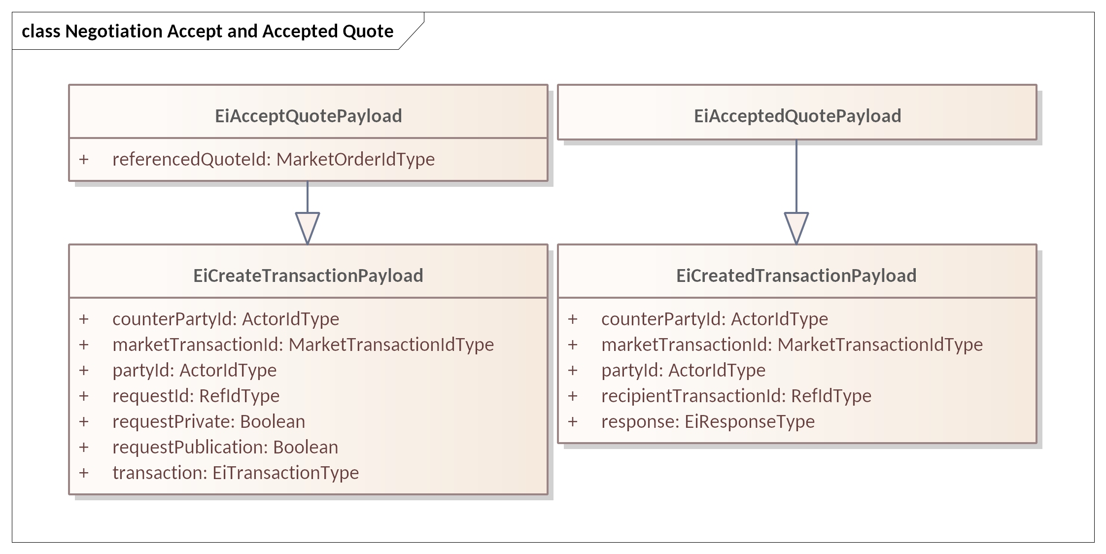Image resolution: width=1106 pixels, height=554 pixels.
Task: Click the generalization arrowhead above EiCreatedTransactionPayload
Action: click(x=796, y=227)
